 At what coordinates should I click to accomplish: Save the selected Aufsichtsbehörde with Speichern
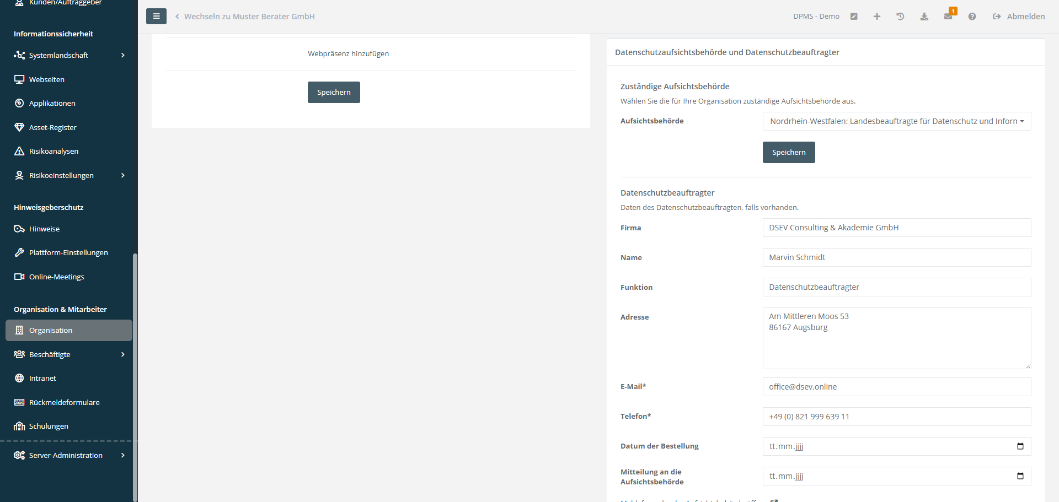click(x=788, y=153)
